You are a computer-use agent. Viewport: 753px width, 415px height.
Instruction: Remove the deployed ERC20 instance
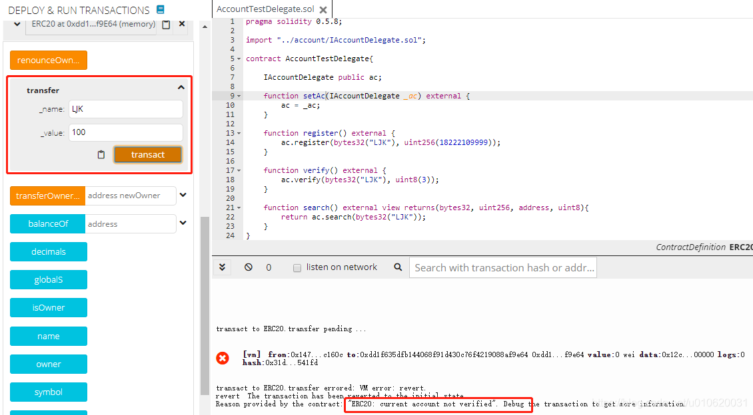tap(182, 23)
